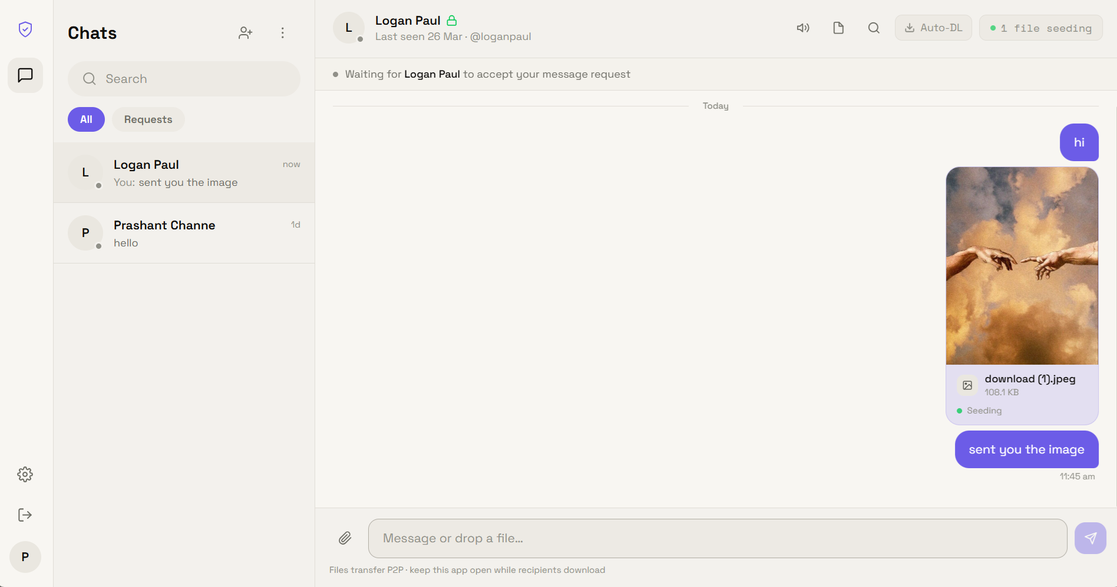The width and height of the screenshot is (1117, 587).
Task: Click the 'sent you the image' bubble
Action: (x=1027, y=449)
